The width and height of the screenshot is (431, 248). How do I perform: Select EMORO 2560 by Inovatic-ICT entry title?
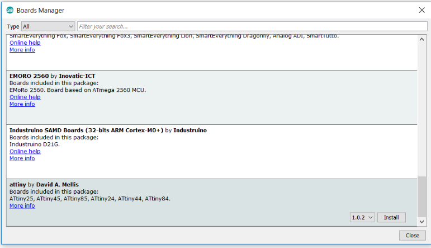coord(52,76)
